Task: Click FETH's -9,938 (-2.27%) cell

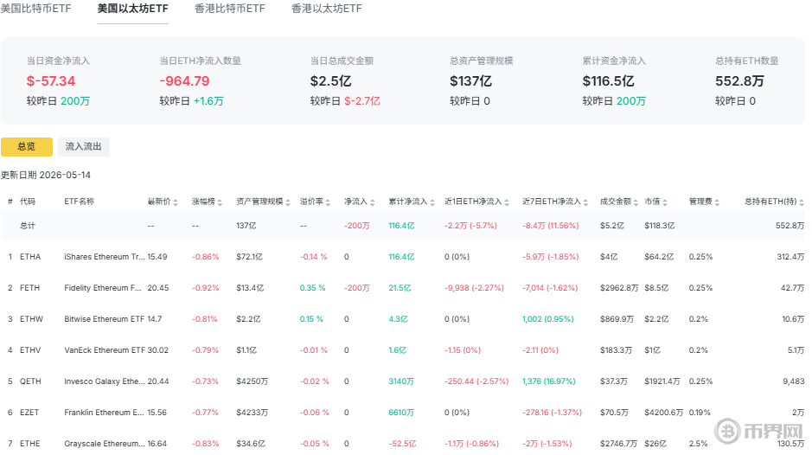Action: [x=474, y=287]
